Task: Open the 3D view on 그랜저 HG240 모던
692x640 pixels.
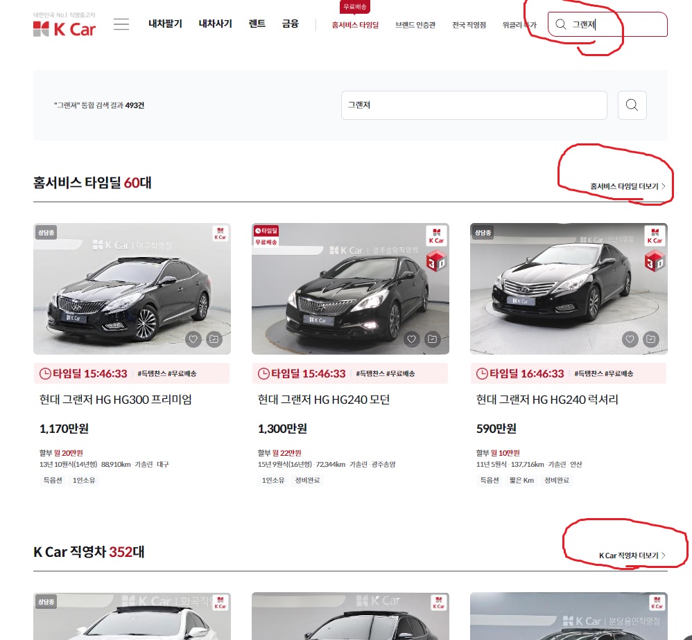Action: (x=435, y=262)
